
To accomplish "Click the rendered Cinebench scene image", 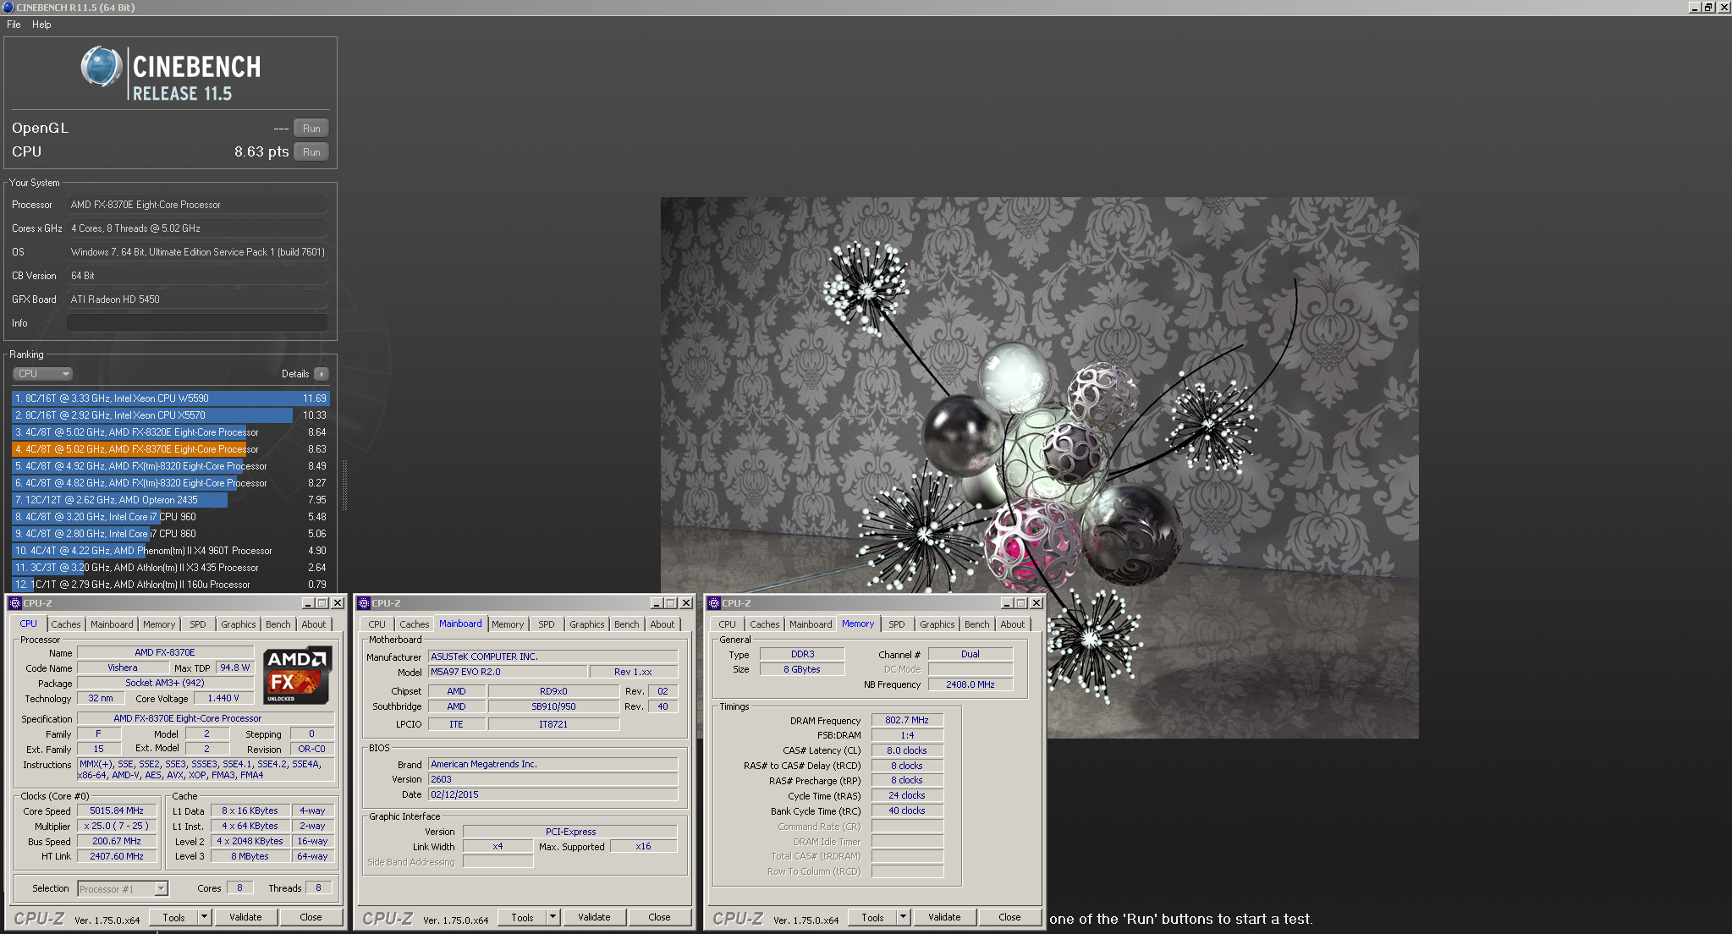I will click(x=1039, y=468).
